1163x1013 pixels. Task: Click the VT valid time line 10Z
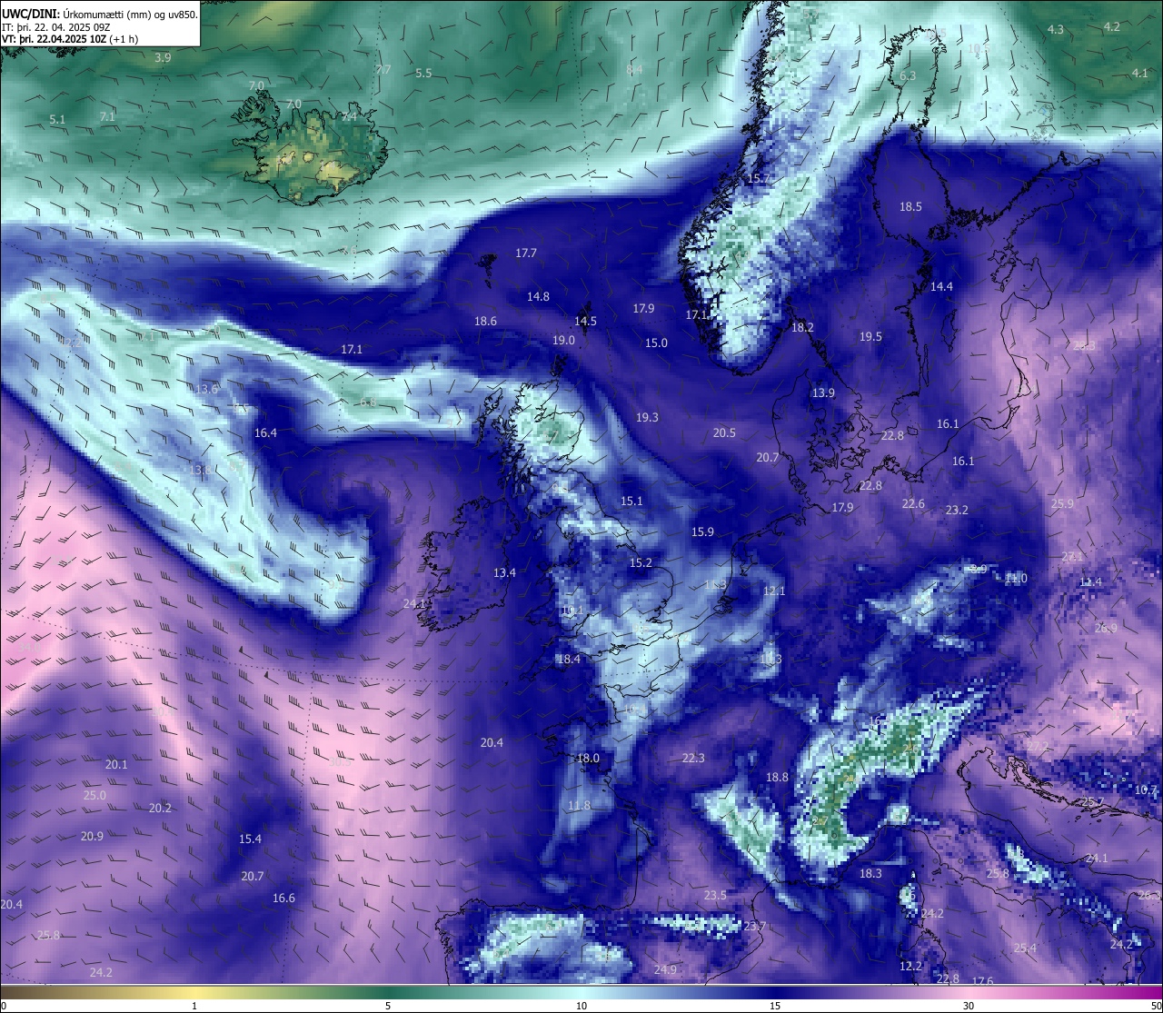point(70,39)
